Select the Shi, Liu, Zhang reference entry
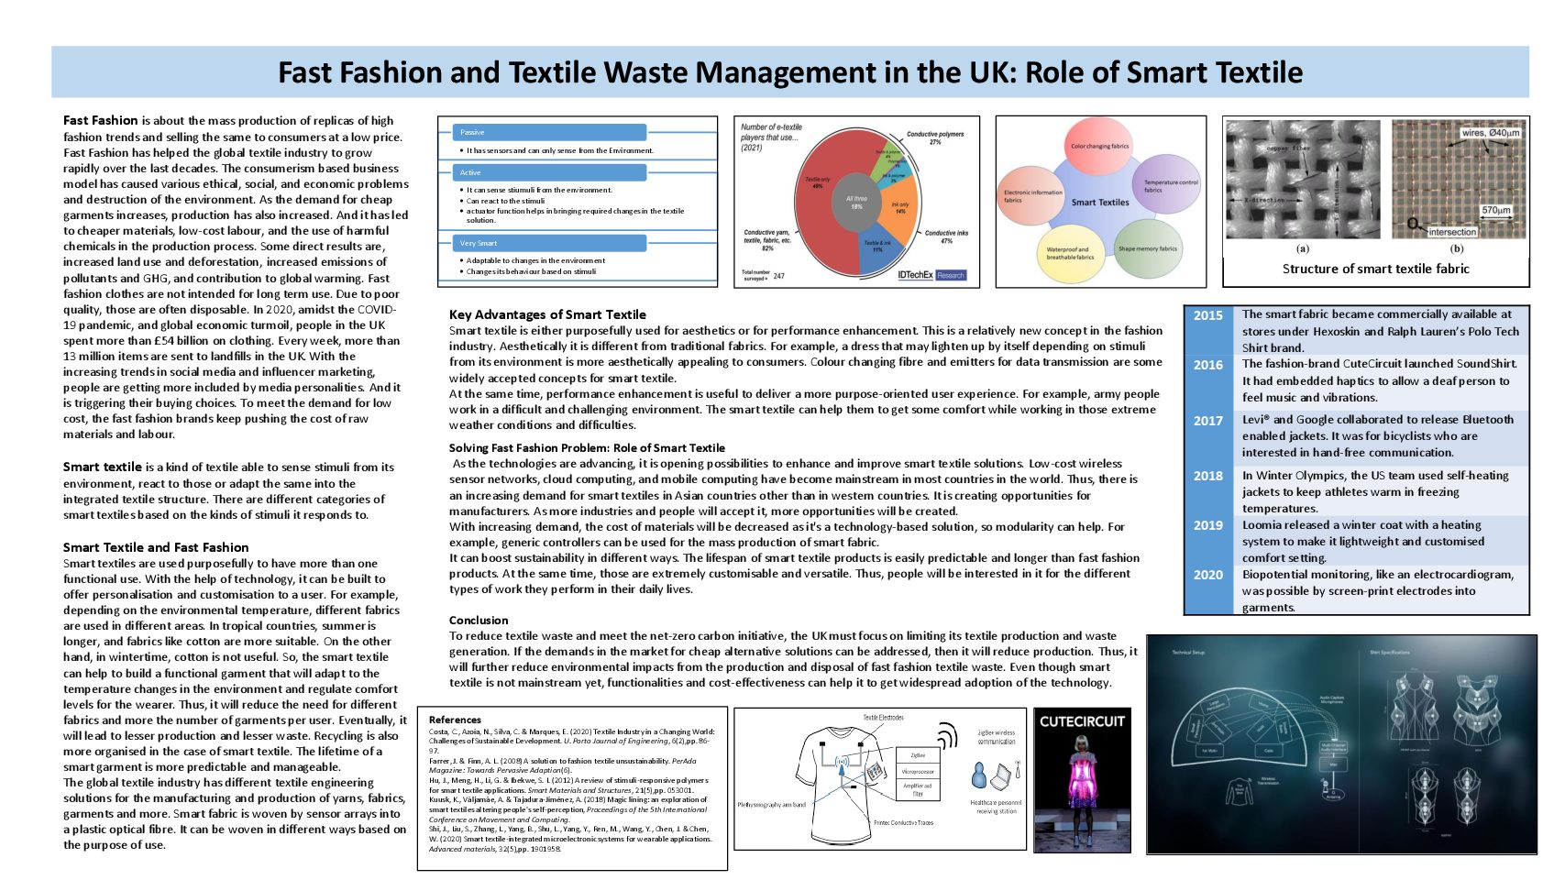Image resolution: width=1565 pixels, height=880 pixels. (x=569, y=839)
